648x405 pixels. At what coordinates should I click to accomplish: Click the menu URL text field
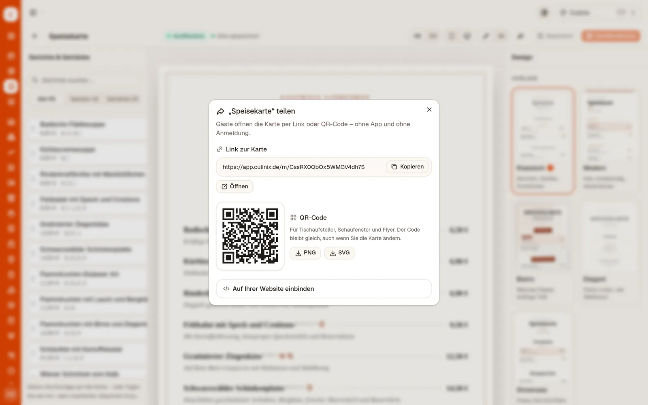pyautogui.click(x=294, y=167)
